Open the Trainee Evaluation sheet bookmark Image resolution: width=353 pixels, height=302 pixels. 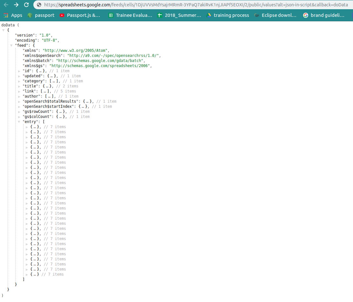tap(130, 15)
